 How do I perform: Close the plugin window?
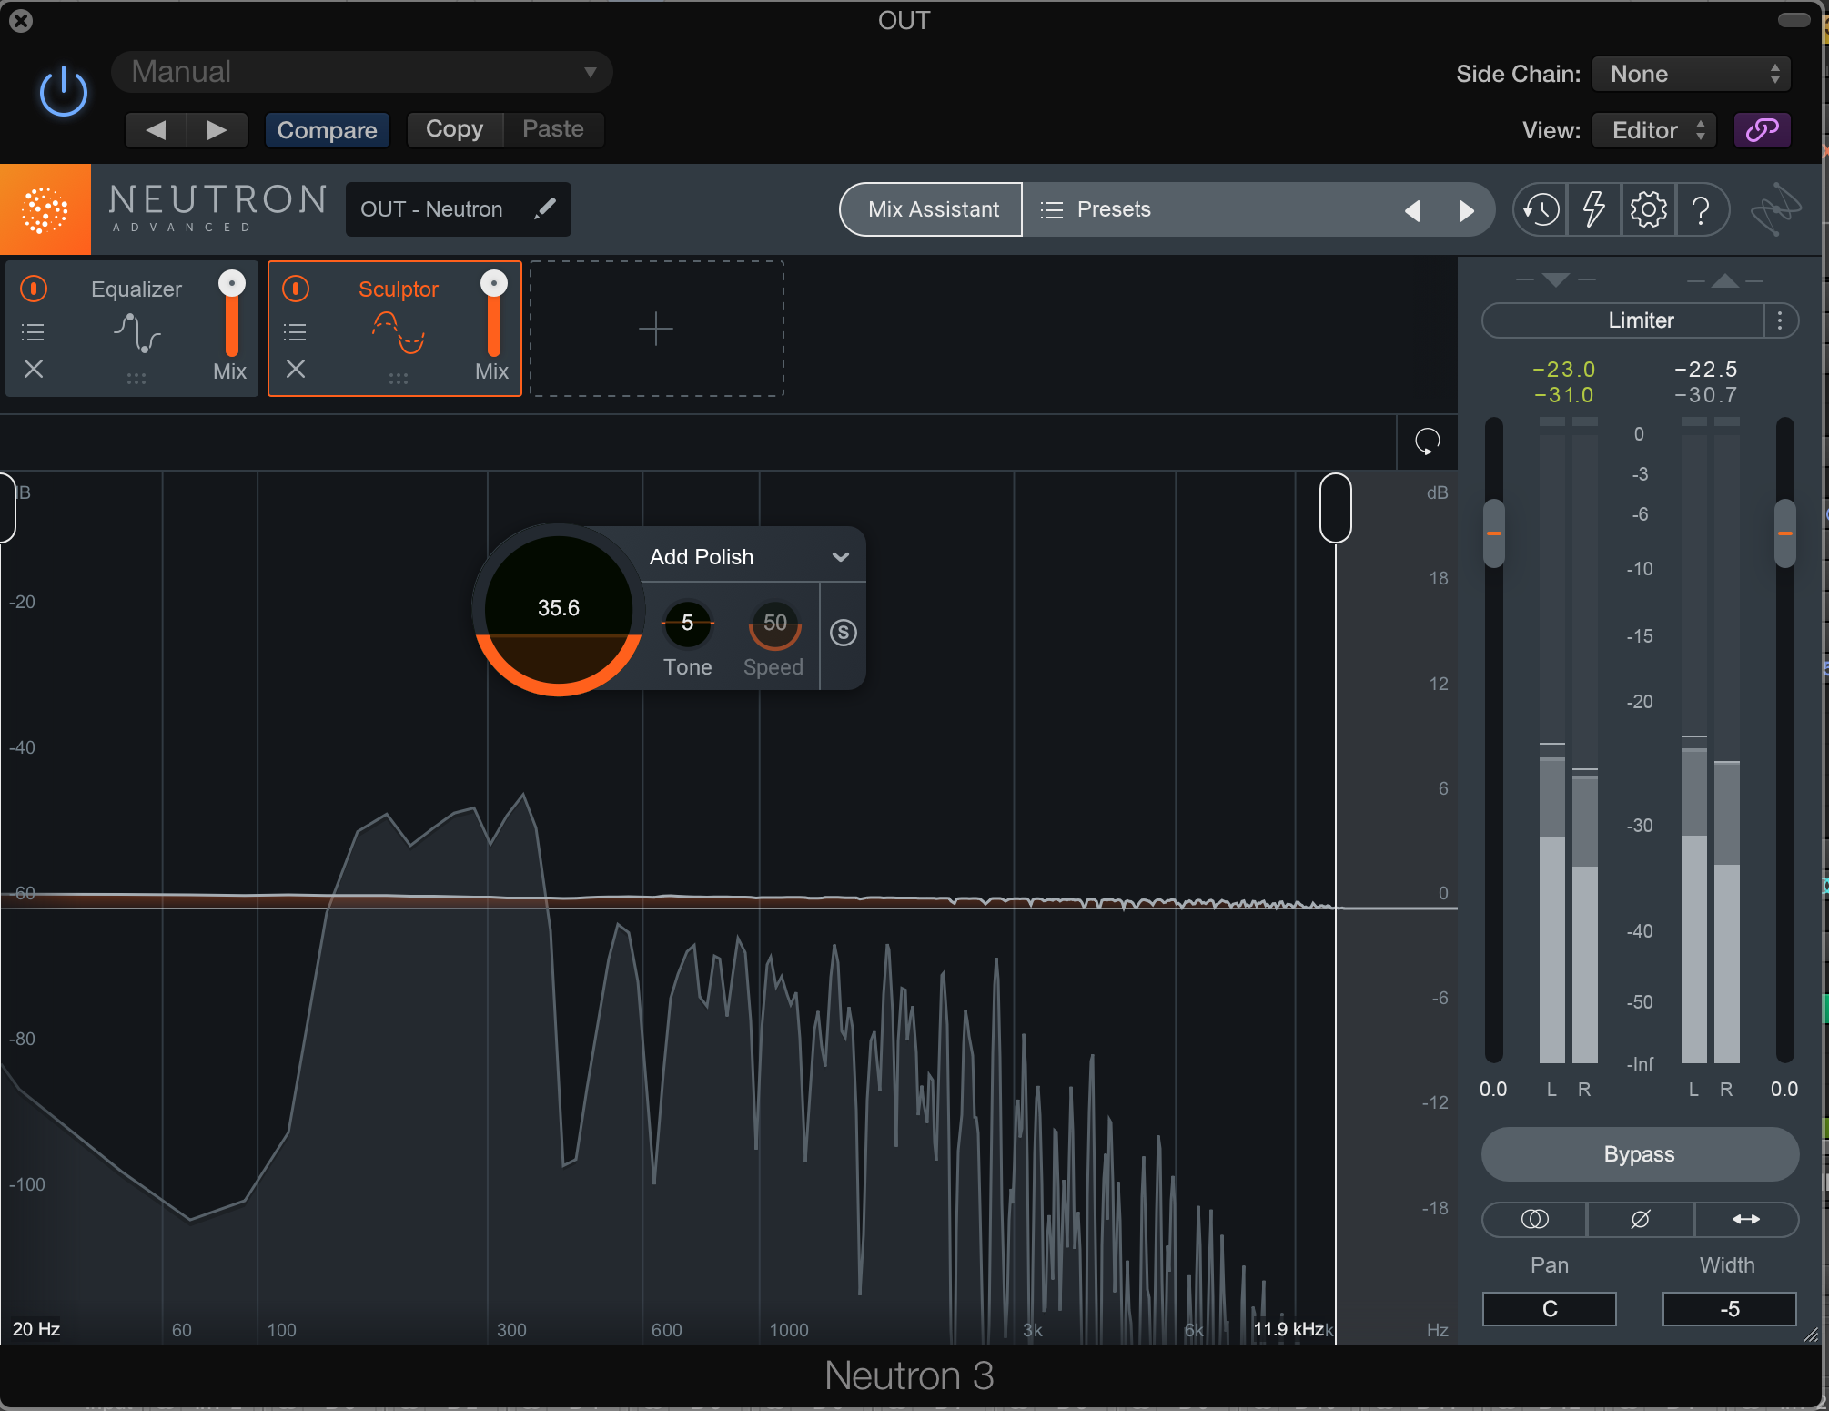coord(21,21)
